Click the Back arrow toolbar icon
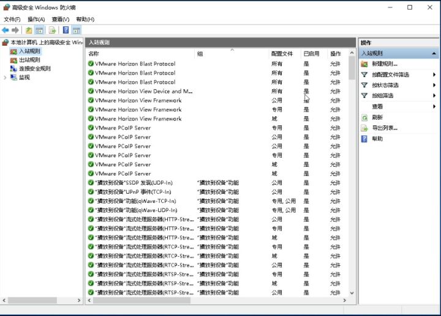This screenshot has width=441, height=316. 5,30
